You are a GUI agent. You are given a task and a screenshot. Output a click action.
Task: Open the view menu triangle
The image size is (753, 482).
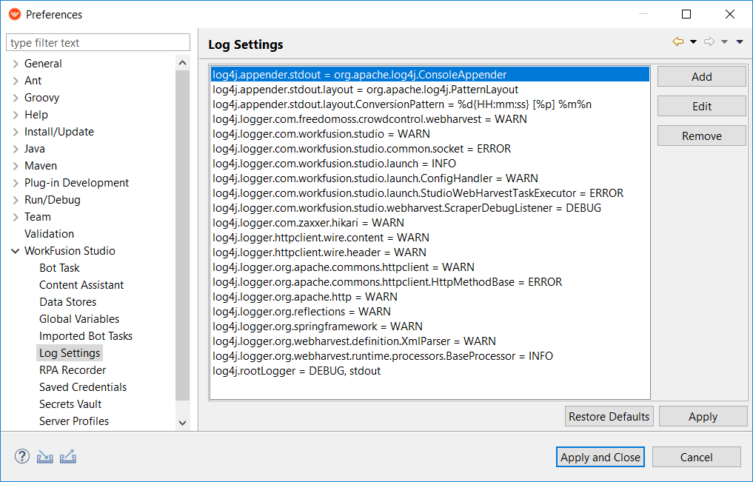[x=740, y=41]
